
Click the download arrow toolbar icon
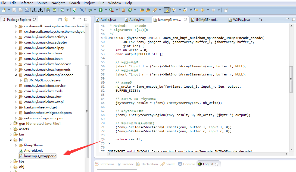(x=40, y=10)
